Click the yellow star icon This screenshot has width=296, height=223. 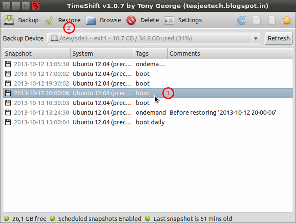287,20
